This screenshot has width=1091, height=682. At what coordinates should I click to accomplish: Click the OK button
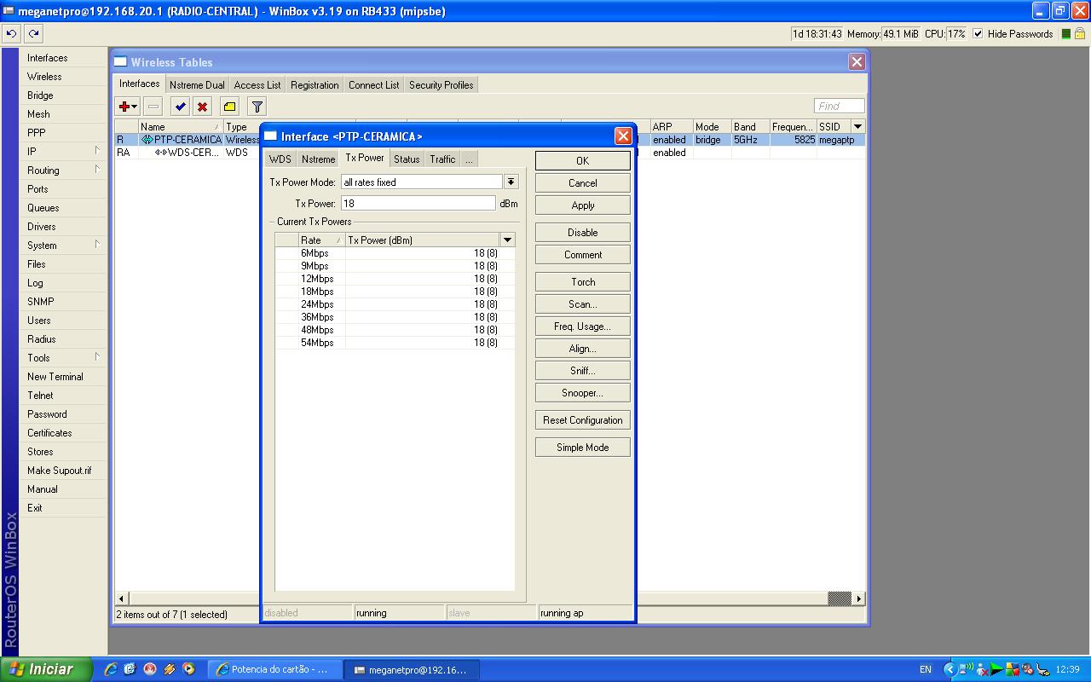[x=583, y=161]
